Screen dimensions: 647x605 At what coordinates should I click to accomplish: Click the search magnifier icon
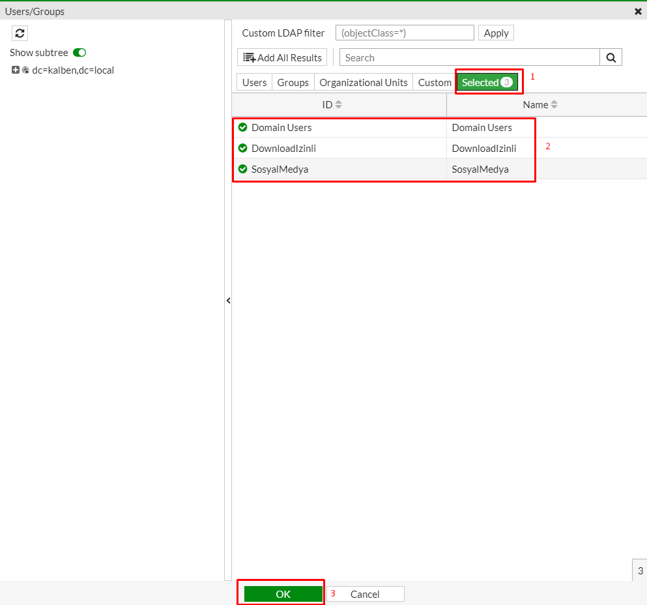click(611, 57)
